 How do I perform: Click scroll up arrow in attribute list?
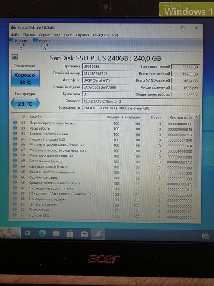[x=196, y=117]
